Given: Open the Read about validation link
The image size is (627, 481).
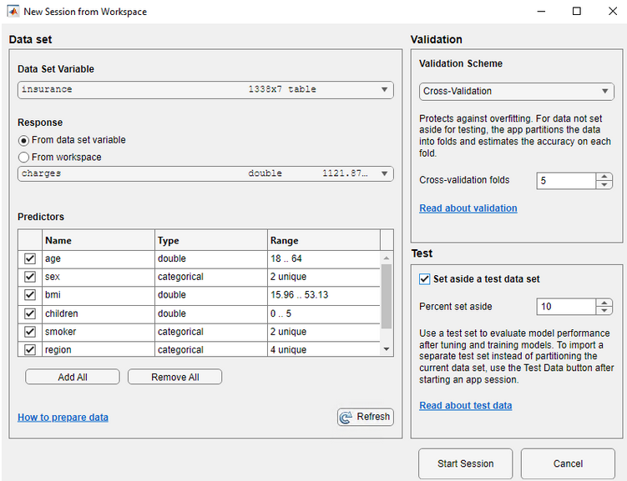Looking at the screenshot, I should point(468,208).
